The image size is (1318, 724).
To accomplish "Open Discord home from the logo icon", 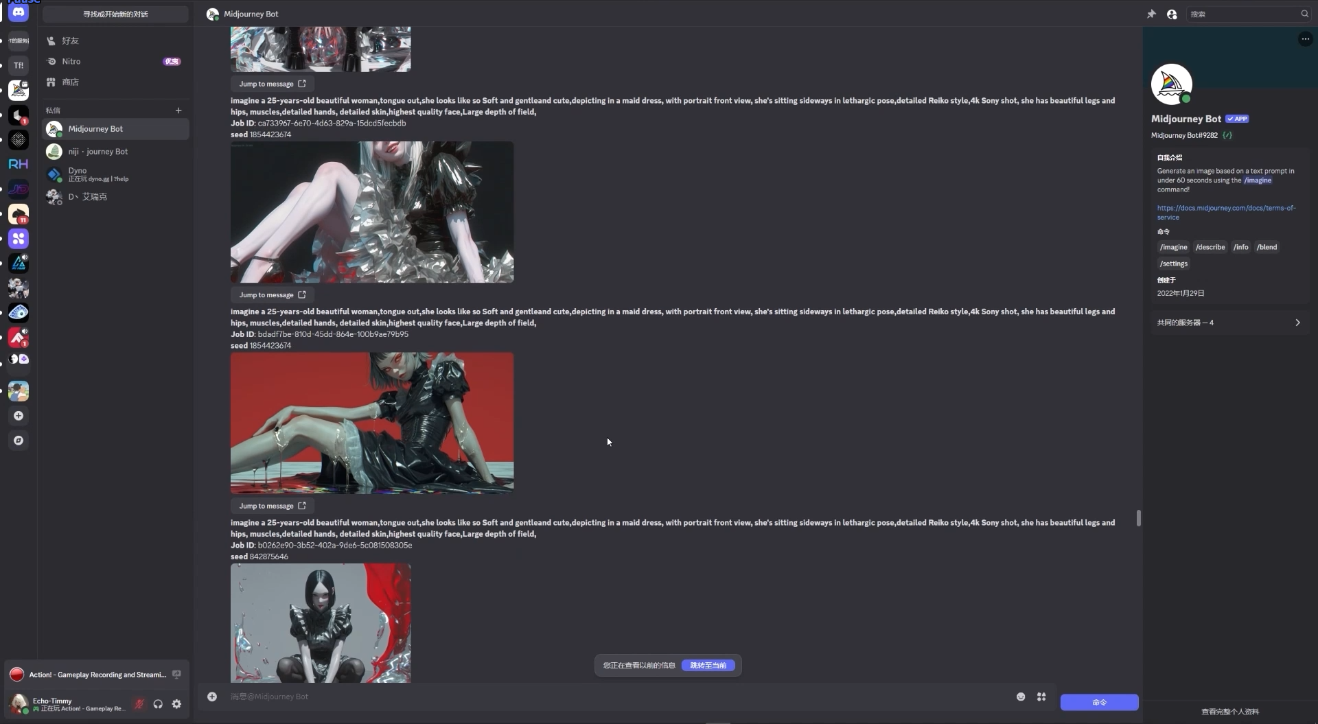I will [x=19, y=12].
